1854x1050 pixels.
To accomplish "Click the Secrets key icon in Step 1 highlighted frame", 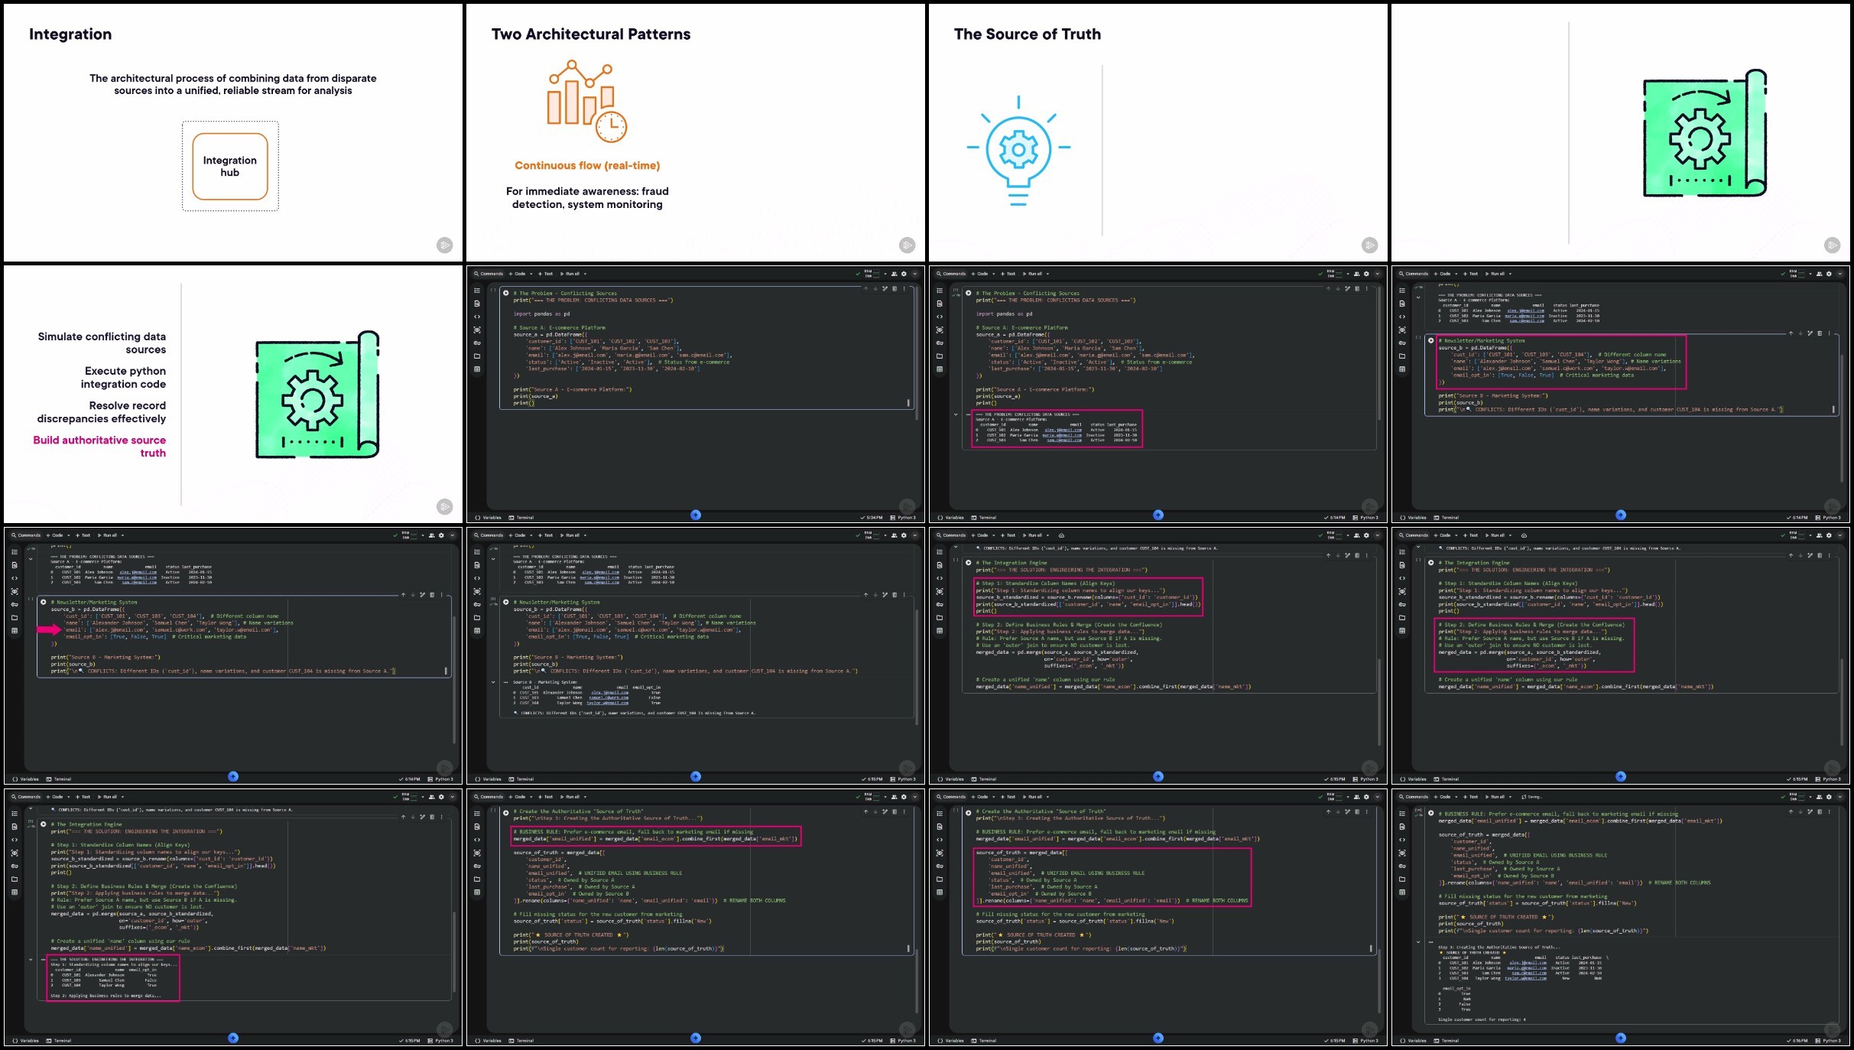I will [940, 605].
